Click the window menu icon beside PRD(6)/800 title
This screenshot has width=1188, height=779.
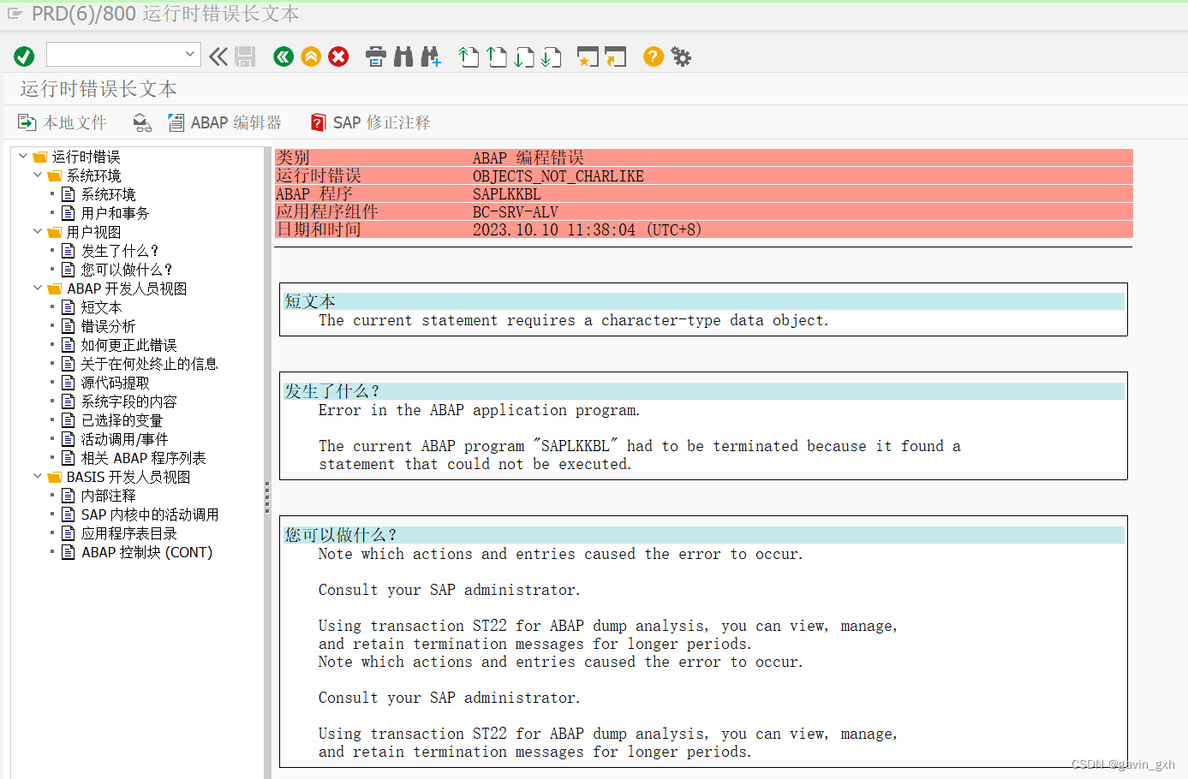click(x=15, y=14)
